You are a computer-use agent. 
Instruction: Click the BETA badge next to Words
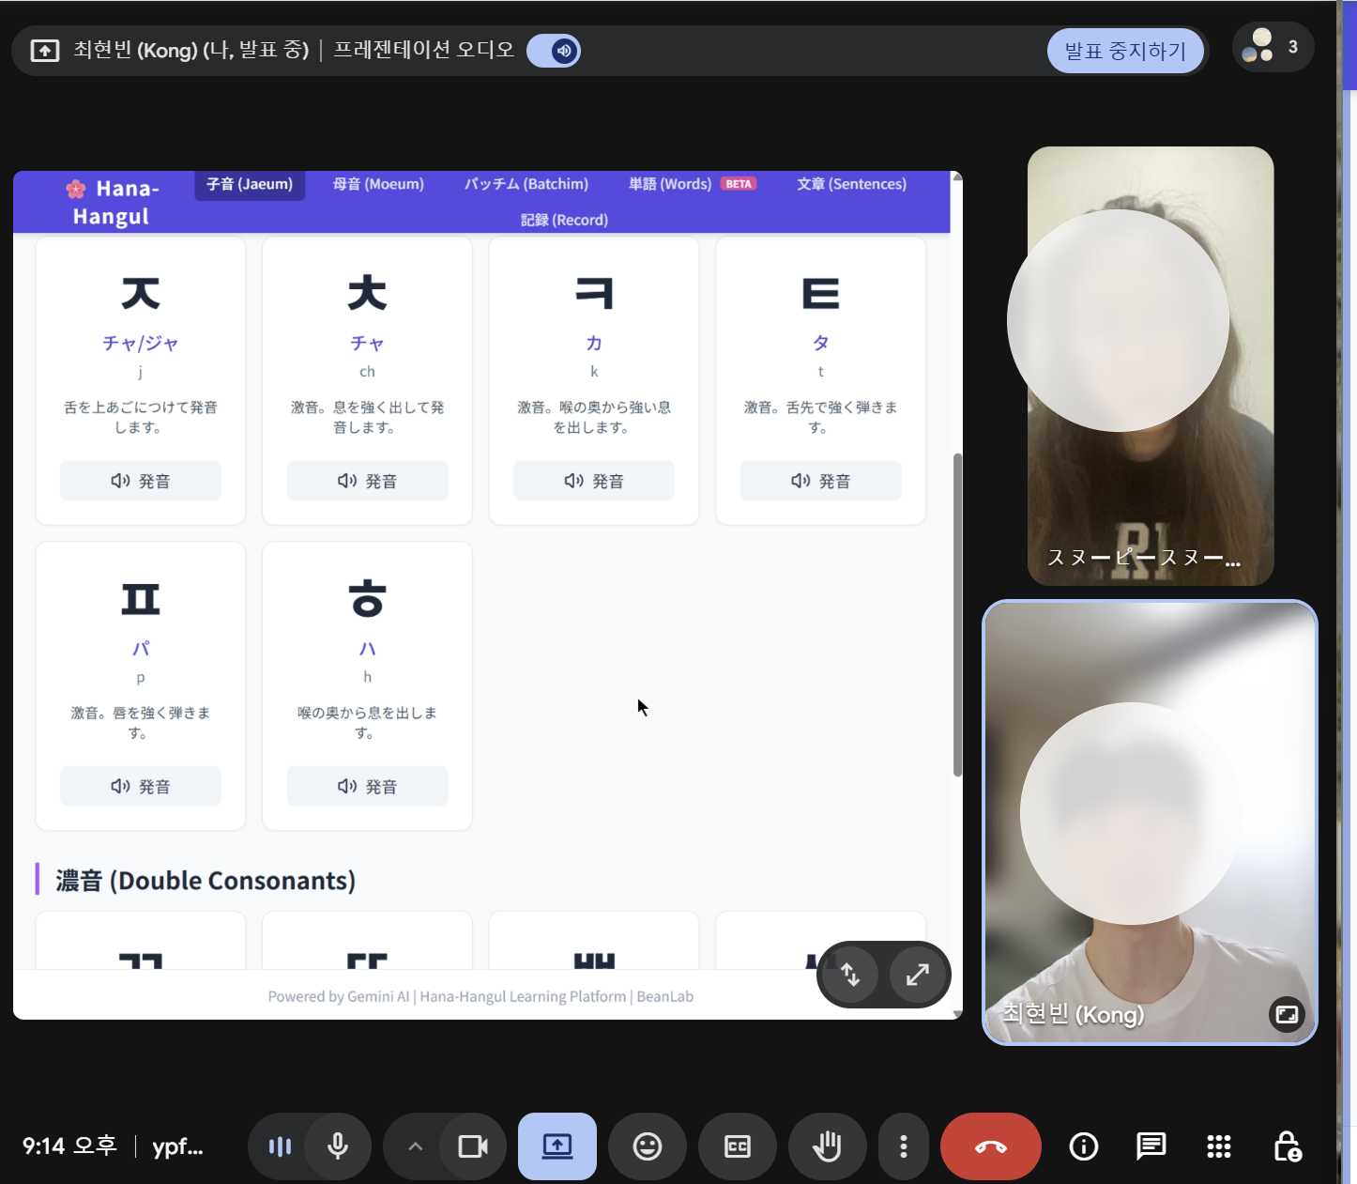tap(739, 184)
